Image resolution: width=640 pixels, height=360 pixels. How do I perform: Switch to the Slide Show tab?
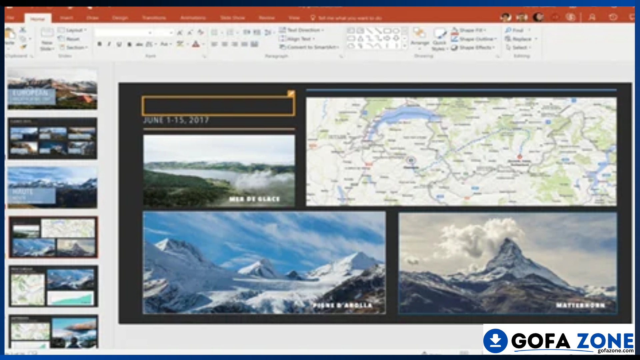click(x=233, y=18)
